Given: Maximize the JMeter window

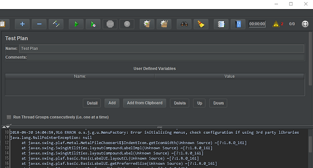Looking at the screenshot, I should (291, 4).
